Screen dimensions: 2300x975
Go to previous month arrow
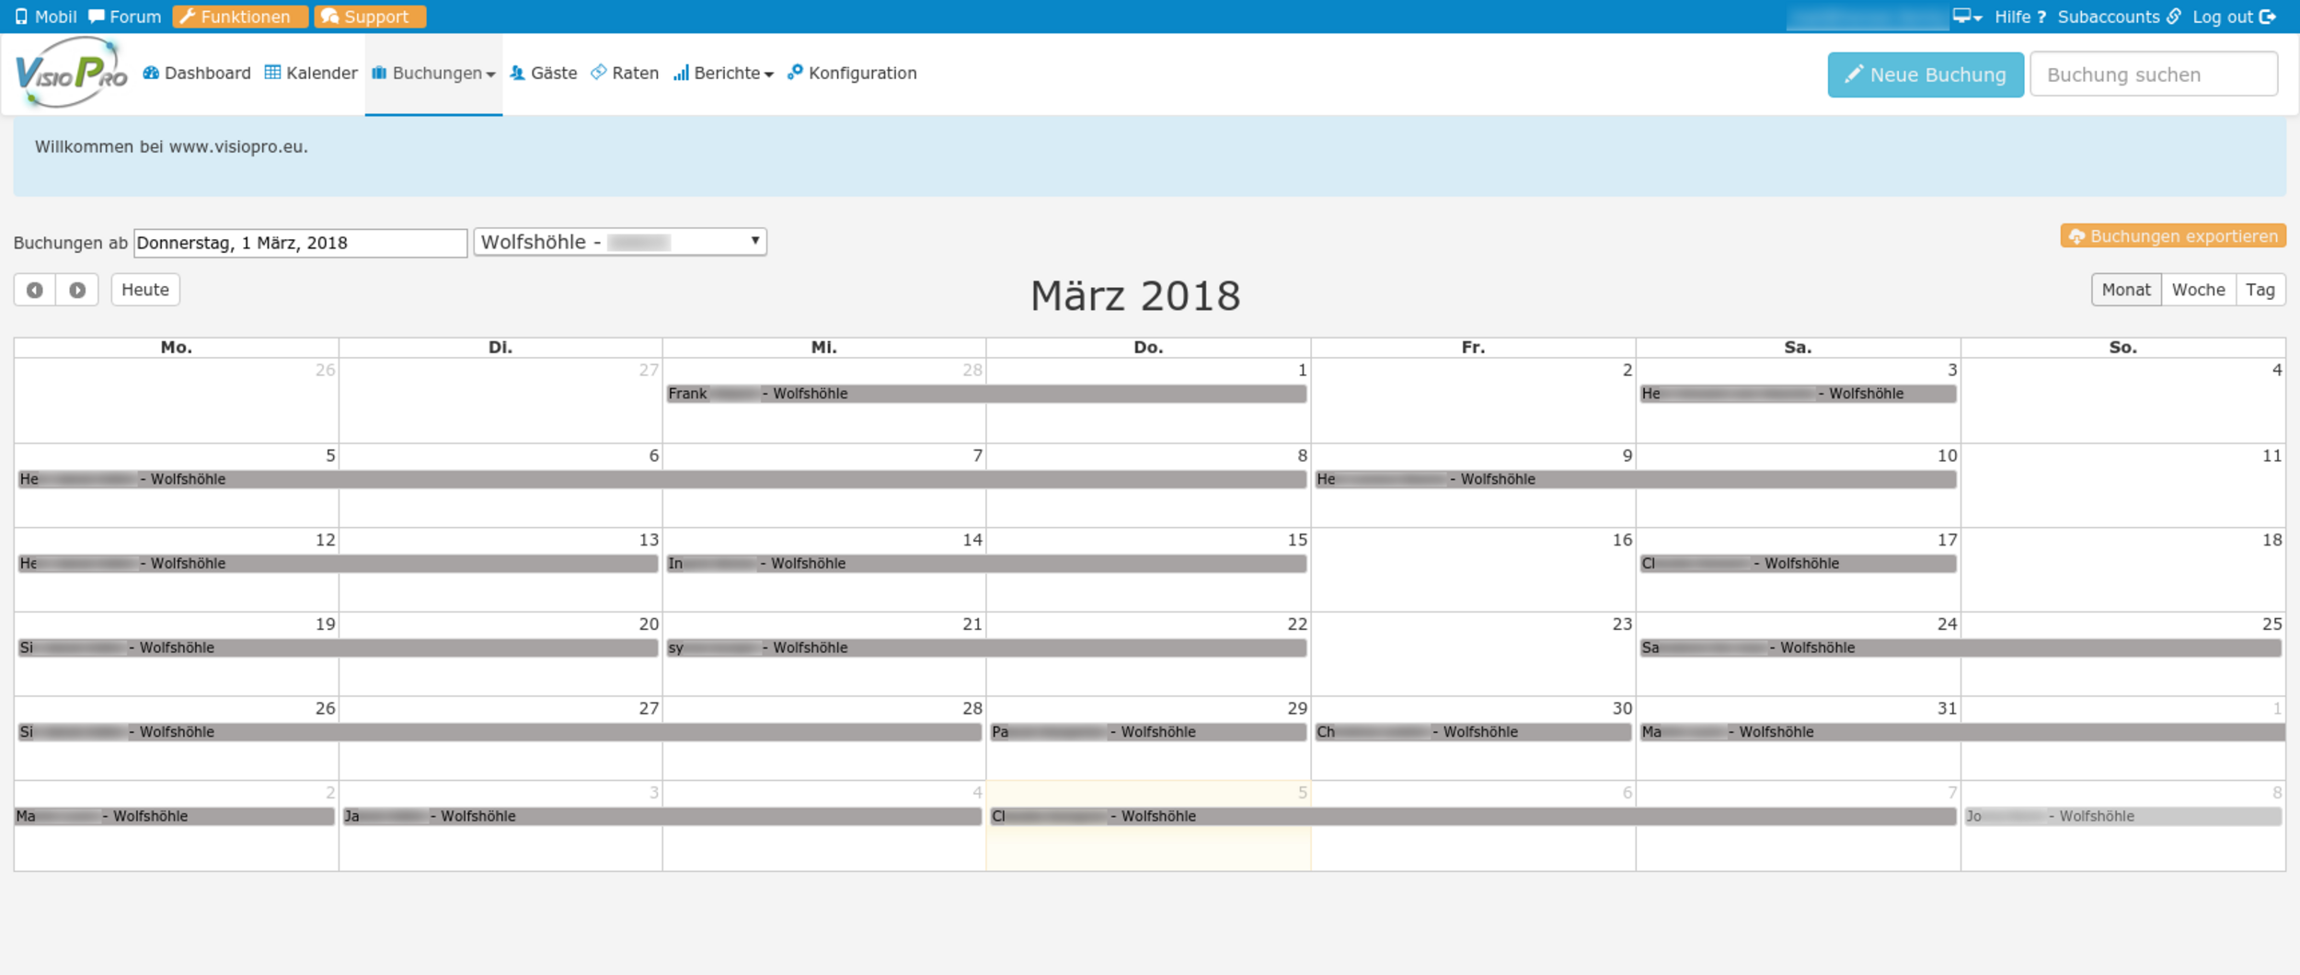[35, 290]
